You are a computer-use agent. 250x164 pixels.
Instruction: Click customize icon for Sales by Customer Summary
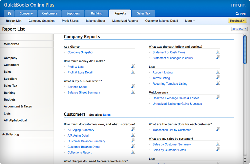tap(218, 144)
